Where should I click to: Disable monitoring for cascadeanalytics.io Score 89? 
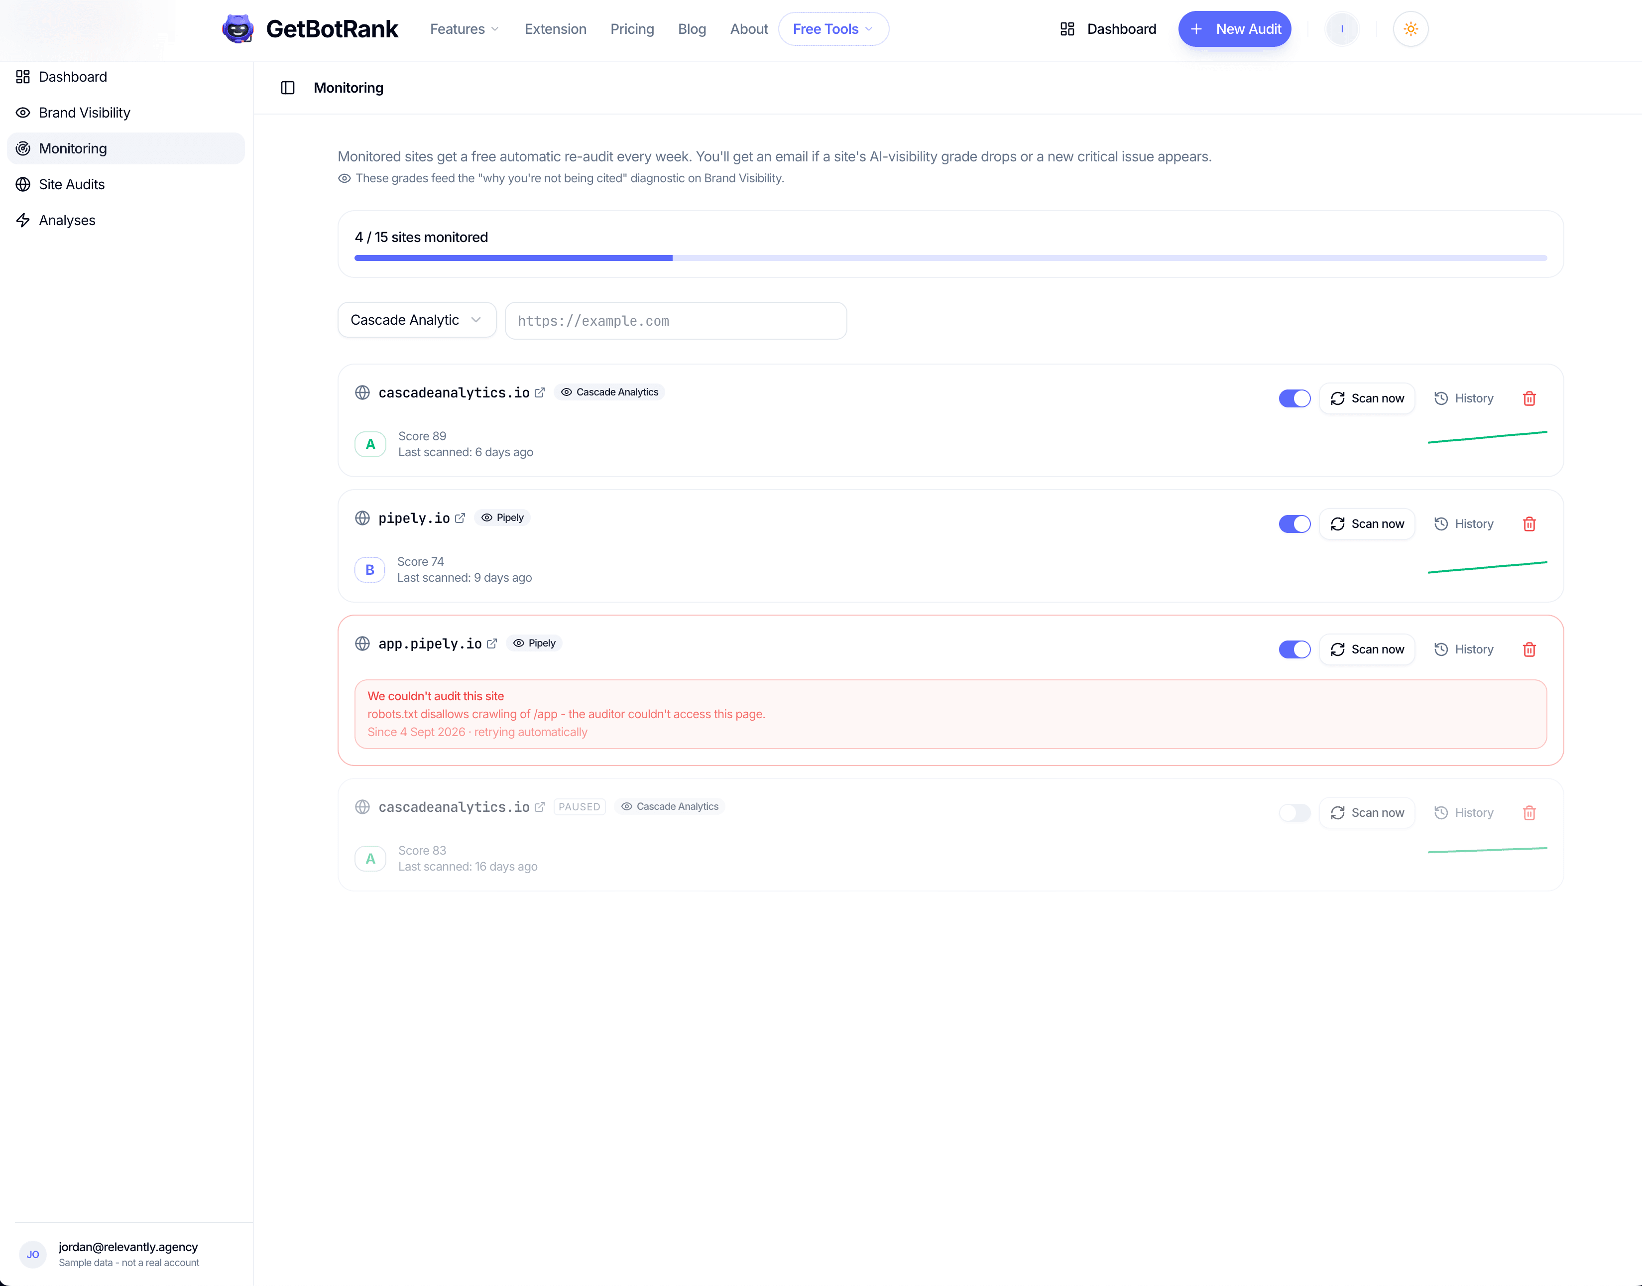click(x=1294, y=398)
